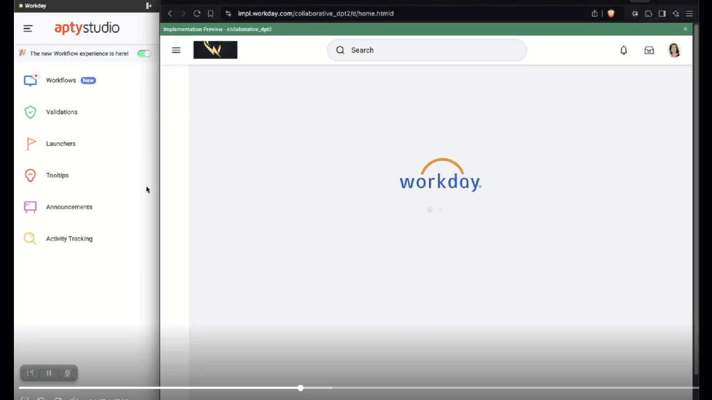Toggle the new Workflow experience switch

(144, 53)
